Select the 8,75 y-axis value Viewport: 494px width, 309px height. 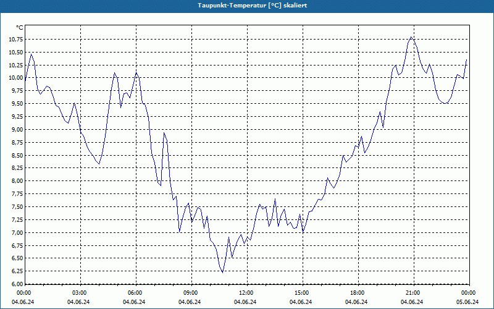coord(17,143)
